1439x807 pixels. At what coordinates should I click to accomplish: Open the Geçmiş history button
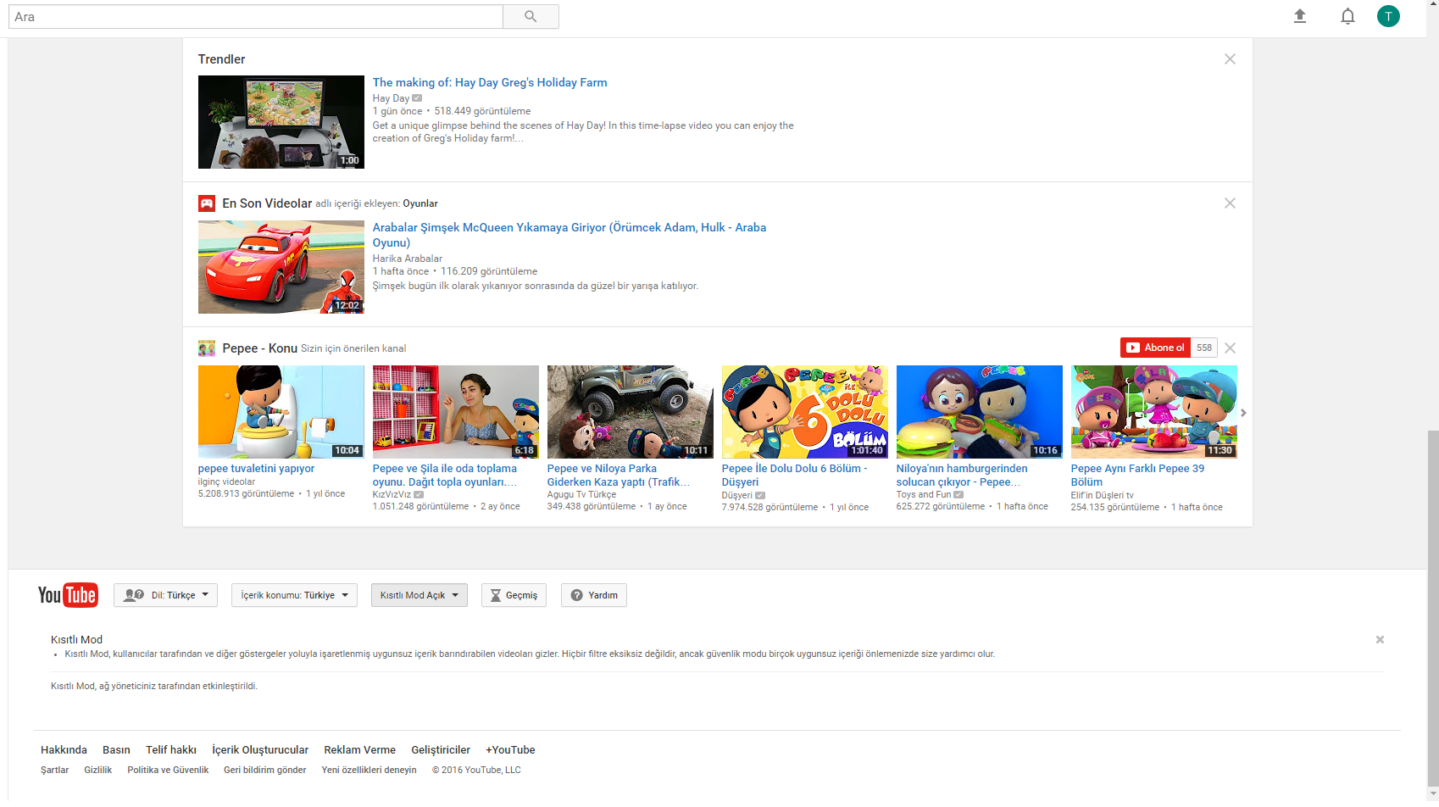[x=514, y=595]
